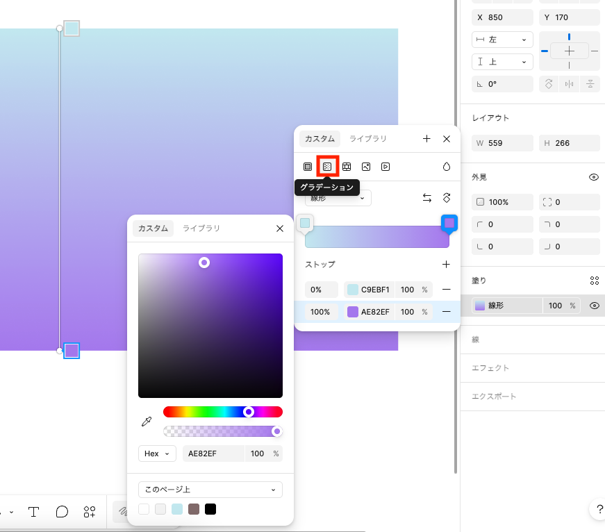Viewport: 605px width, 532px height.
Task: Open the Hex color format dropdown
Action: (x=156, y=454)
